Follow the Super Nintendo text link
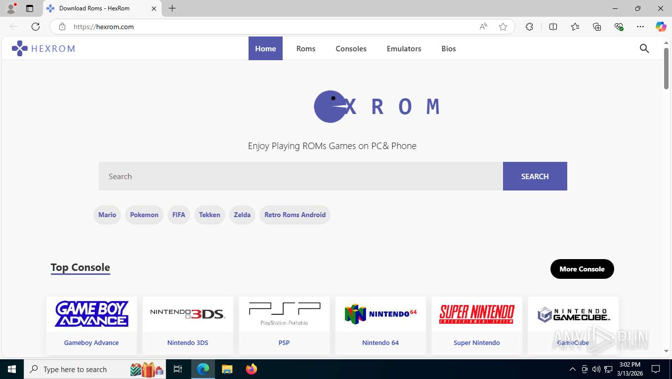The width and height of the screenshot is (672, 379). [477, 342]
